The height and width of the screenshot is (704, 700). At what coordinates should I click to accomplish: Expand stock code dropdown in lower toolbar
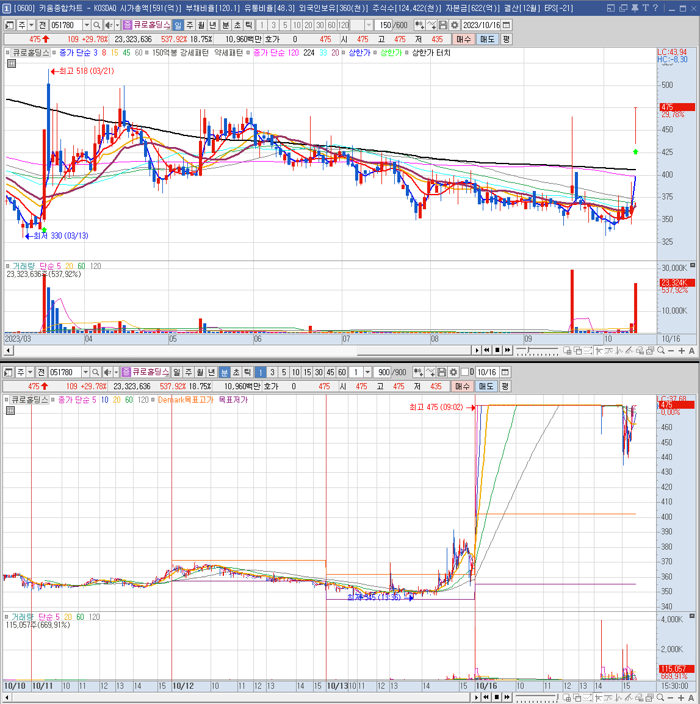(x=85, y=372)
